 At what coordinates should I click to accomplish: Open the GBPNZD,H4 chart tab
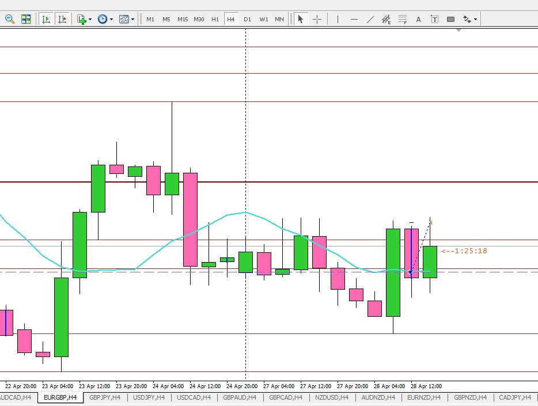(x=471, y=397)
